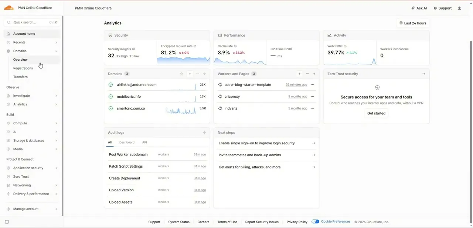Select Overview under Domains
The width and height of the screenshot is (473, 228).
tap(20, 60)
